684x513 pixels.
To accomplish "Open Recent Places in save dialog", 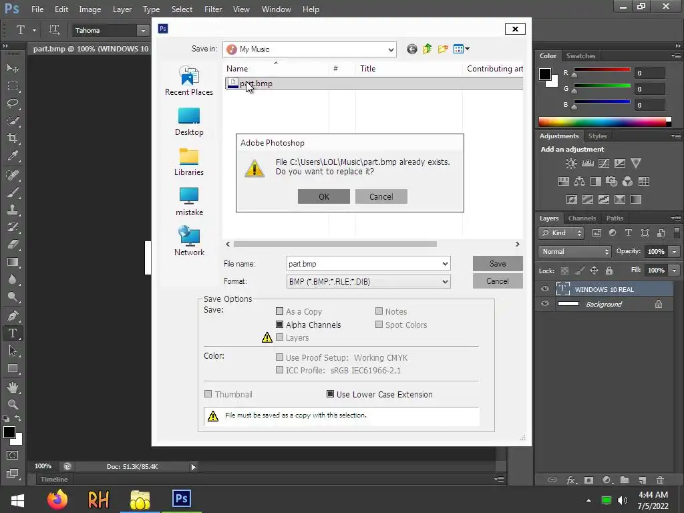I will pyautogui.click(x=189, y=81).
